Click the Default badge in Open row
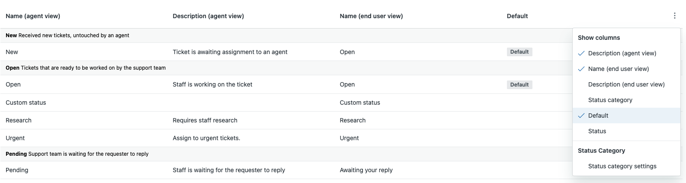 pyautogui.click(x=519, y=85)
